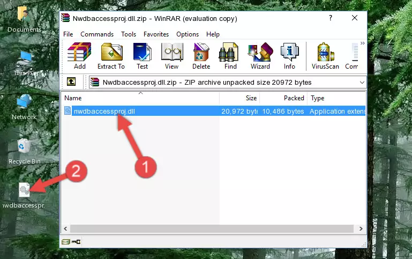Open the File menu
The height and width of the screenshot is (259, 412).
pos(68,34)
